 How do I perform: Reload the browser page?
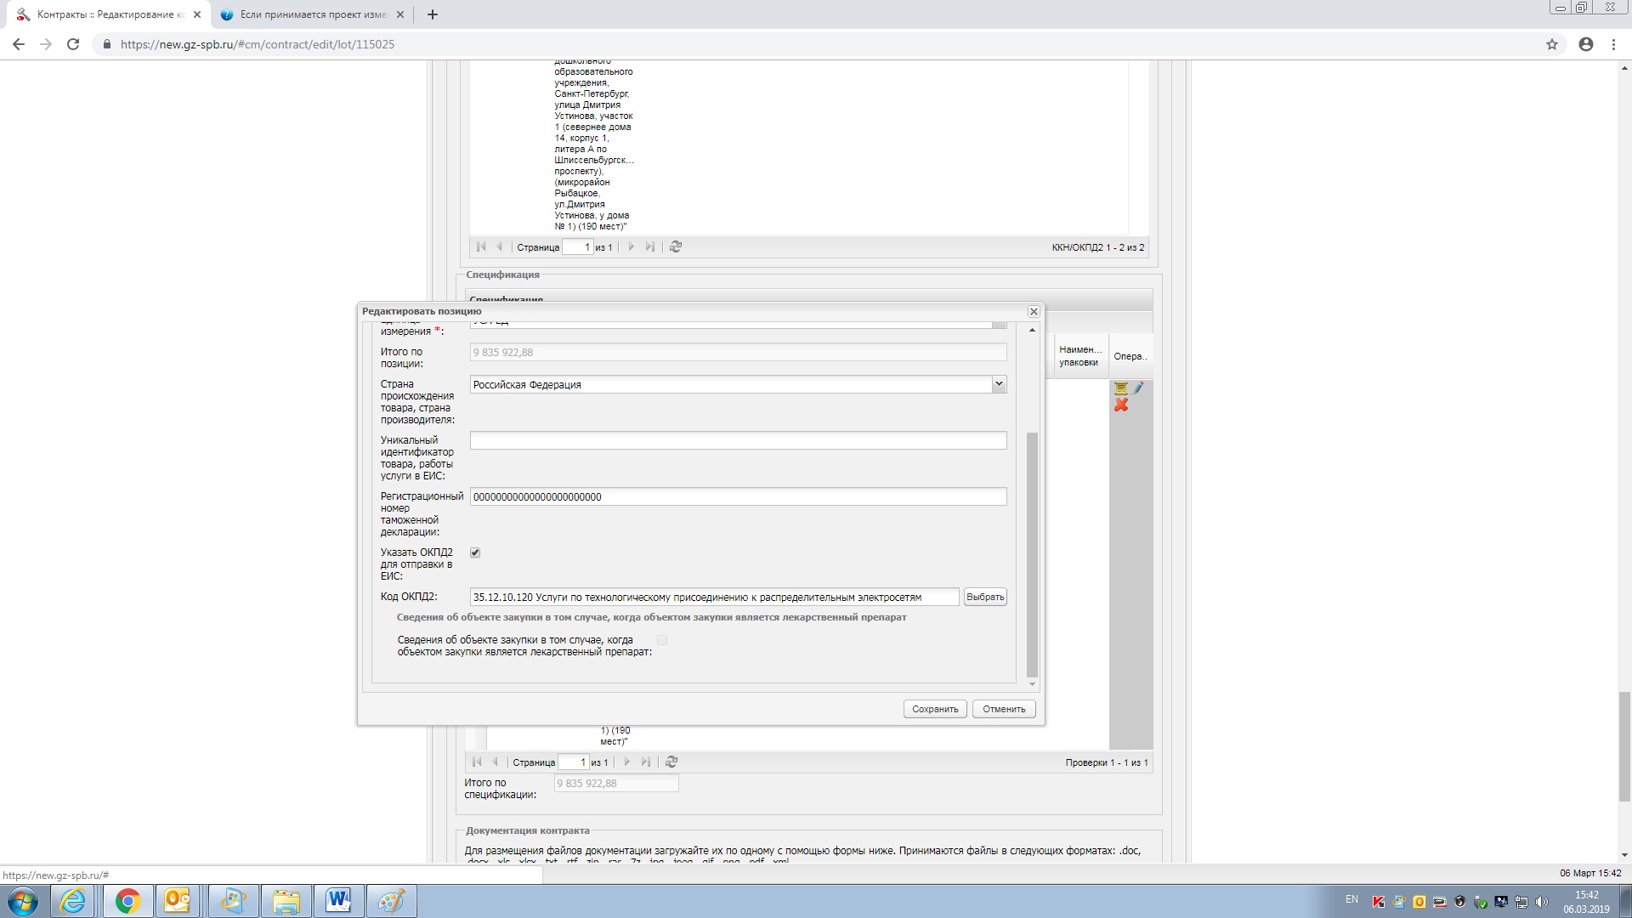(x=73, y=44)
